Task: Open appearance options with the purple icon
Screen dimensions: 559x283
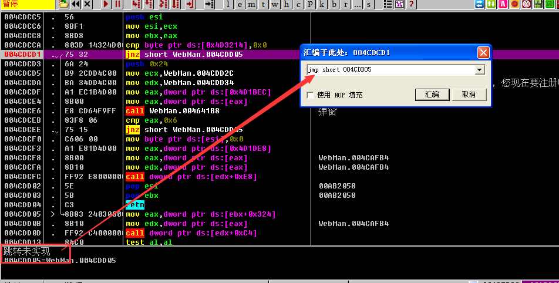Action: point(400,4)
